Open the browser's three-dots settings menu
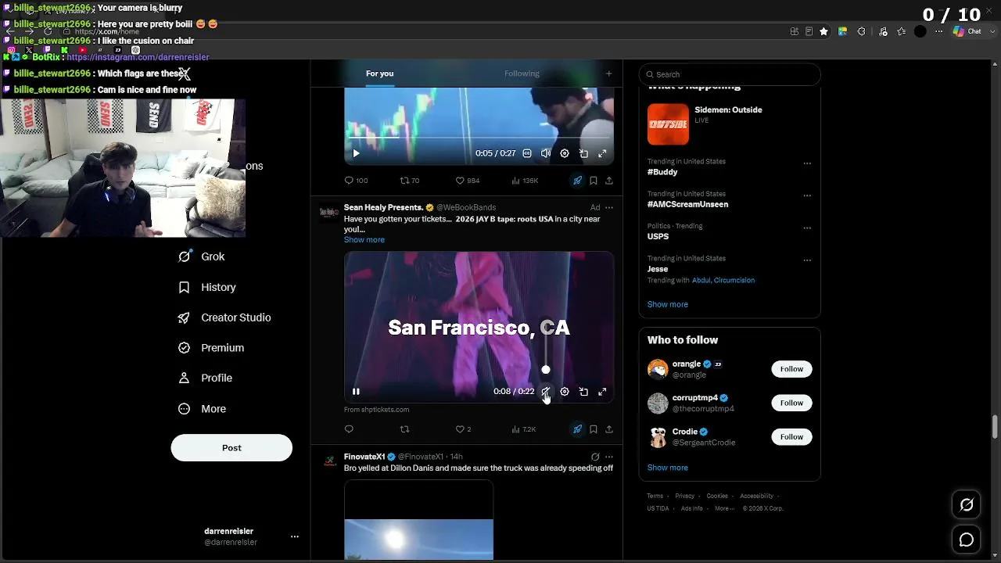The image size is (1001, 563). tap(939, 32)
